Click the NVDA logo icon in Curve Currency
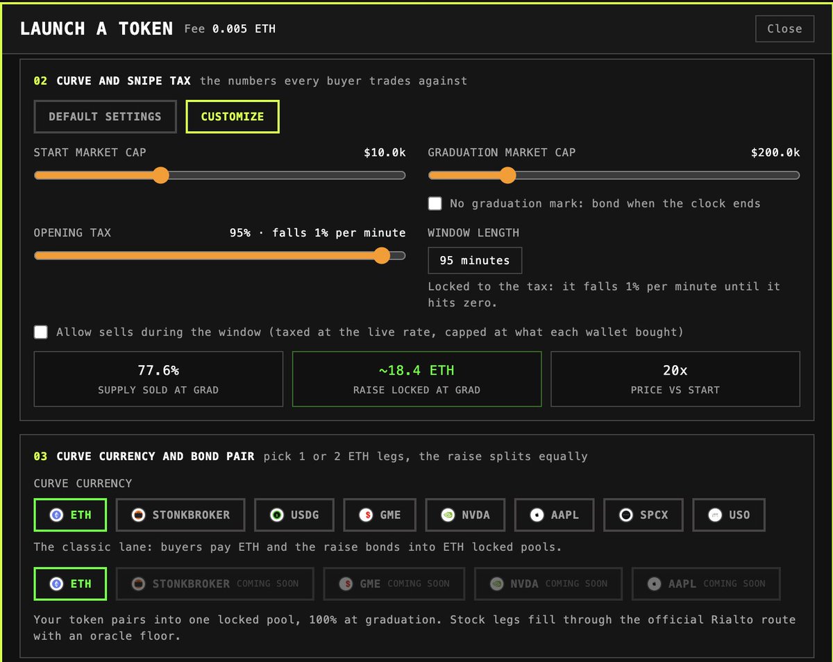833x662 pixels. (448, 515)
